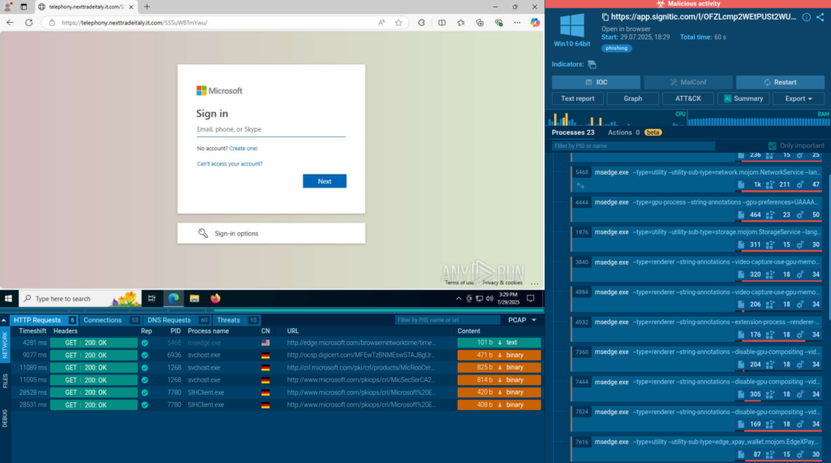Screen dimensions: 831x463
Task: Click the Edge Copilot icon in the toolbar
Action: (x=535, y=23)
